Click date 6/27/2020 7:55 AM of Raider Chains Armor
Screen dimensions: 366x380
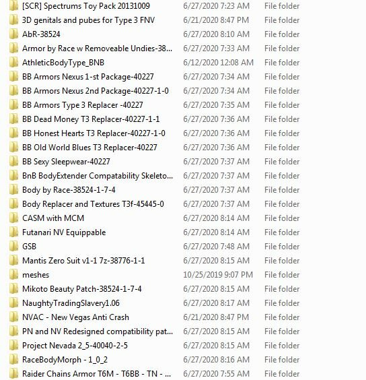pyautogui.click(x=216, y=373)
